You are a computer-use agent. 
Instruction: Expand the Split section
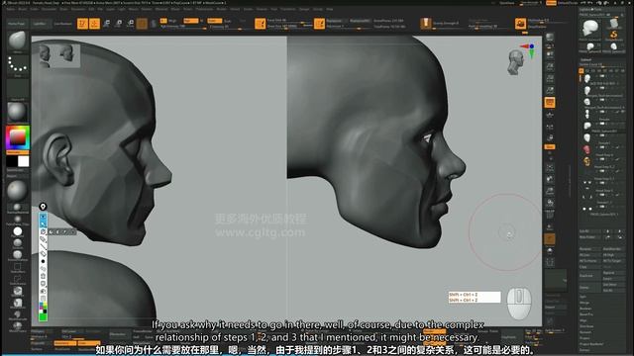point(583,297)
